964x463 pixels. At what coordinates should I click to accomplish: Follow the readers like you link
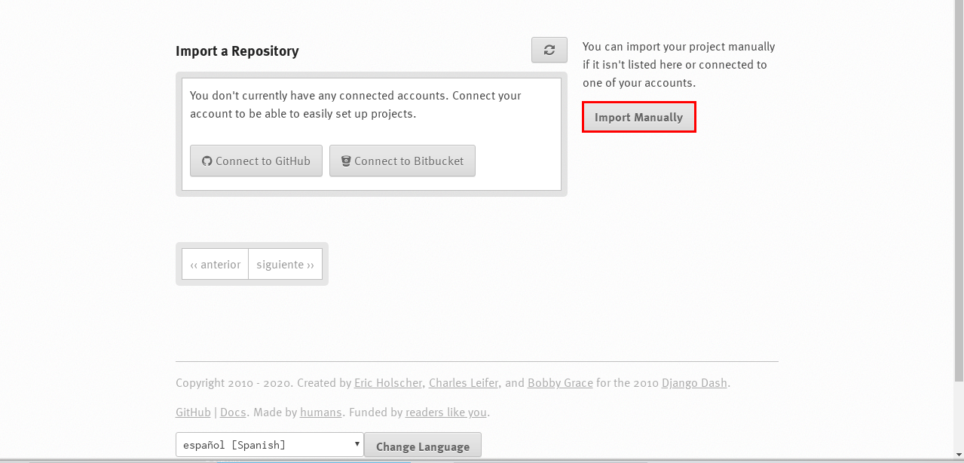point(446,412)
